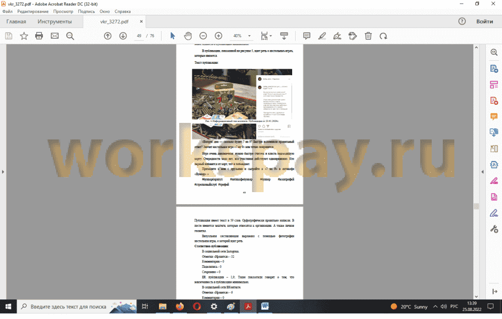The height and width of the screenshot is (319, 502).
Task: Open Task View on taskbar
Action: [145, 306]
